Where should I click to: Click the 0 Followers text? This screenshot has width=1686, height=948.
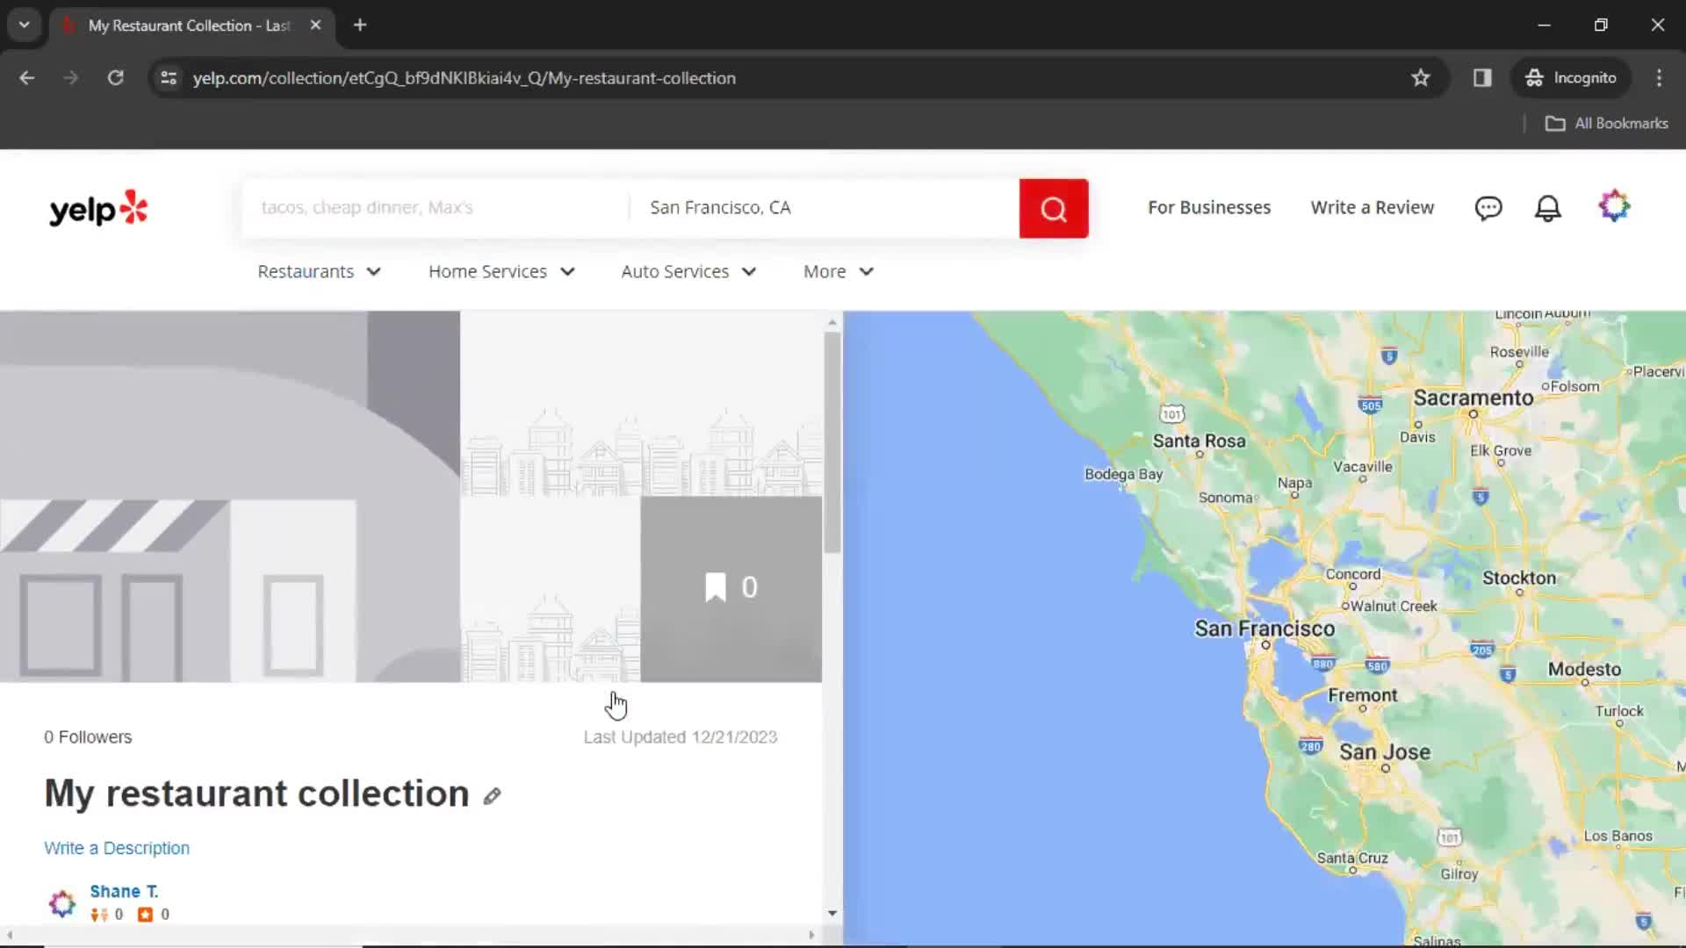pos(88,737)
